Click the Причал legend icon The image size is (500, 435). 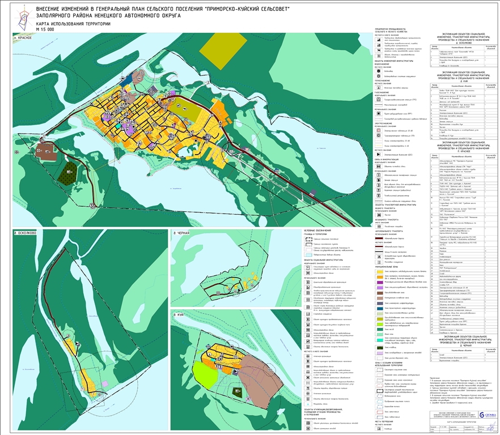pos(379,215)
